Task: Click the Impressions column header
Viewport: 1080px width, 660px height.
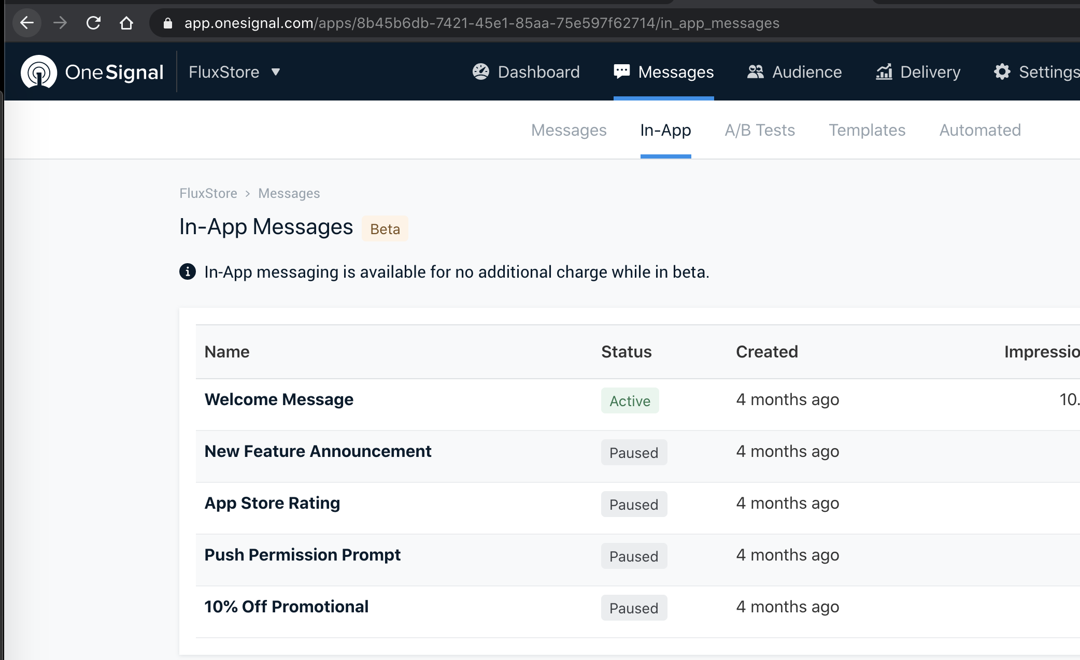Action: pyautogui.click(x=1042, y=352)
